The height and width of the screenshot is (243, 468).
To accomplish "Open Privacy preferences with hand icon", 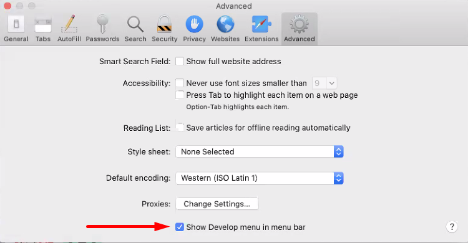I will (194, 29).
